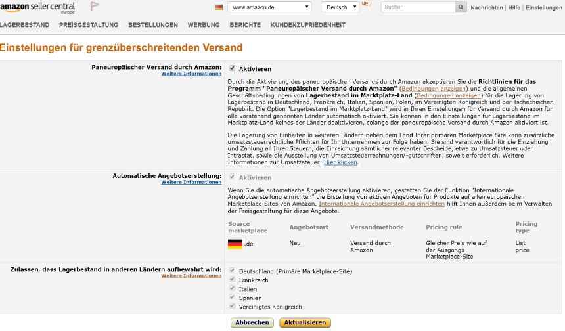Click the List price cell

tap(522, 247)
